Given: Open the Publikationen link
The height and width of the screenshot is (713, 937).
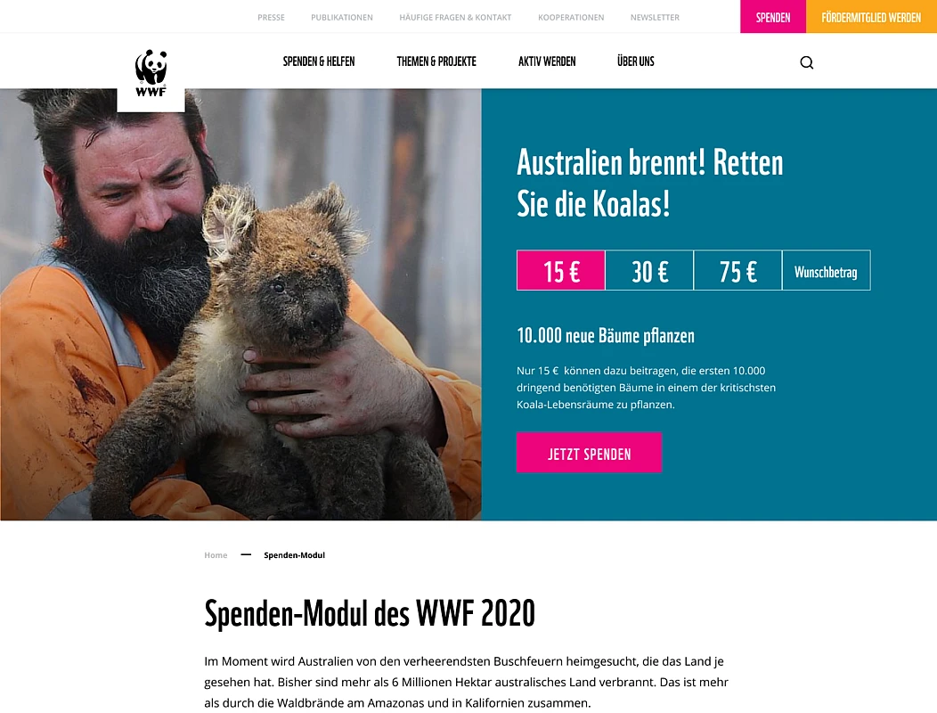Looking at the screenshot, I should click(x=342, y=17).
